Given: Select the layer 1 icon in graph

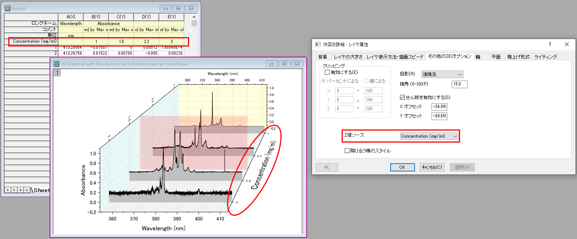Looking at the screenshot, I should tap(57, 73).
